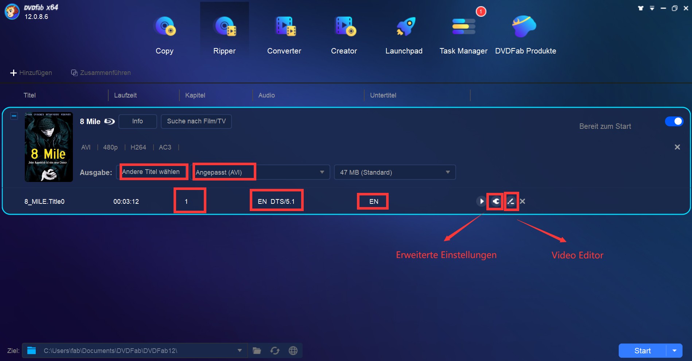The width and height of the screenshot is (692, 361).
Task: Click the AC3 audio codec label
Action: (x=165, y=147)
